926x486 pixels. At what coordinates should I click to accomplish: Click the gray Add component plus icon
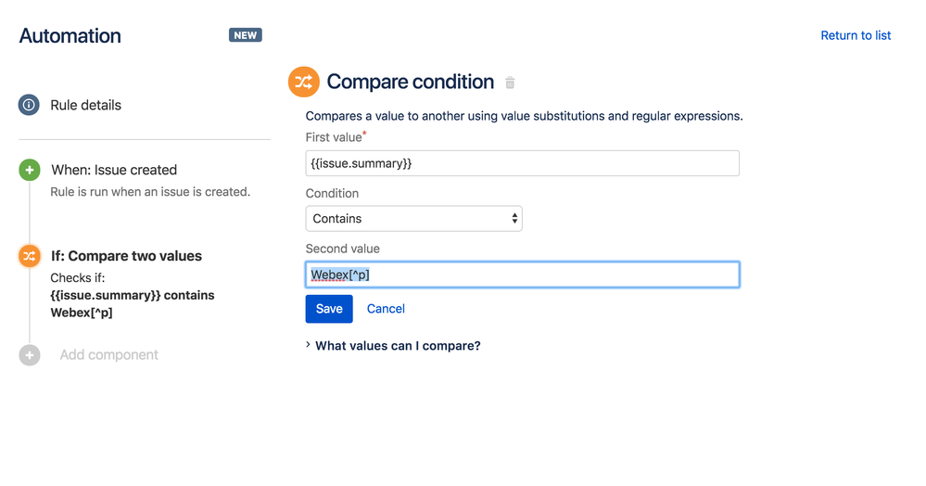tap(30, 355)
